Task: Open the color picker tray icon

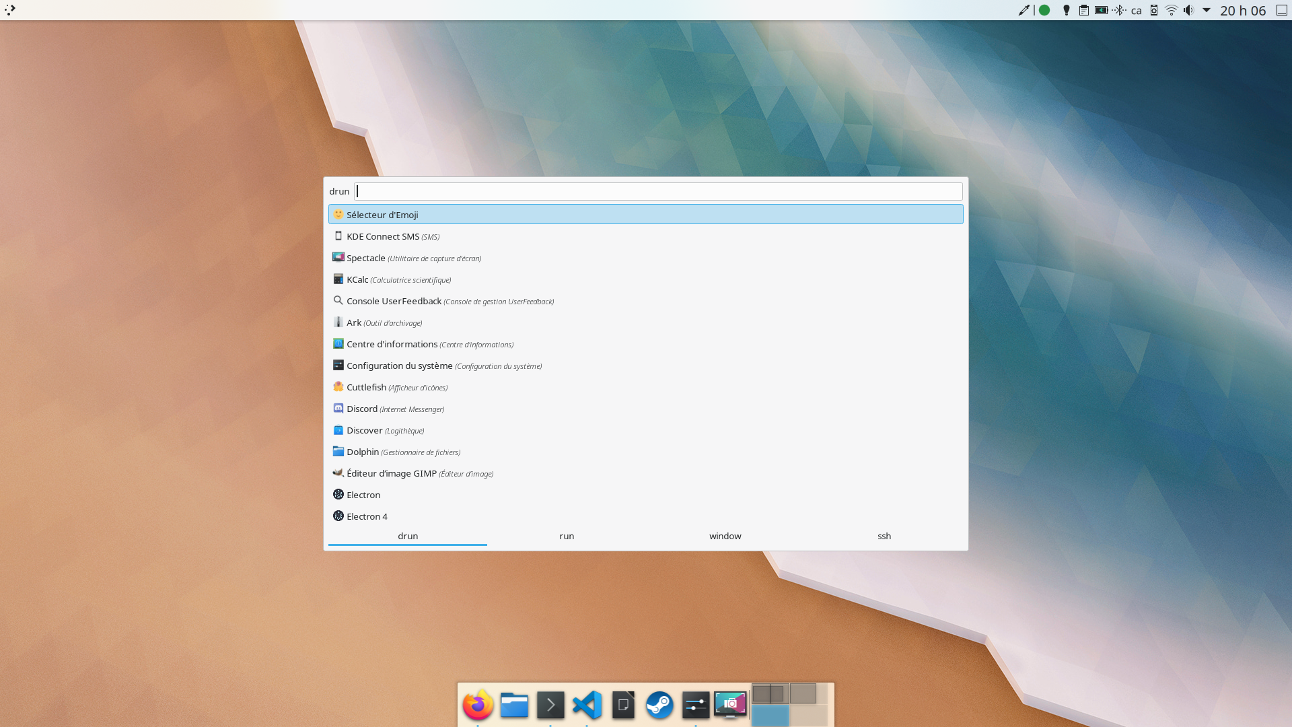Action: tap(1024, 10)
